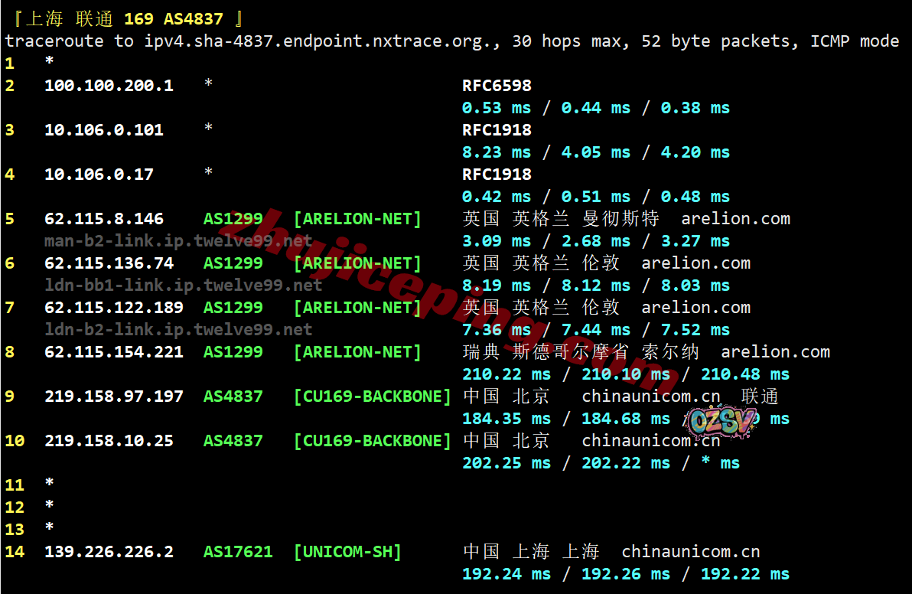Click IP address 10.106.0.101
The image size is (912, 594).
point(104,130)
